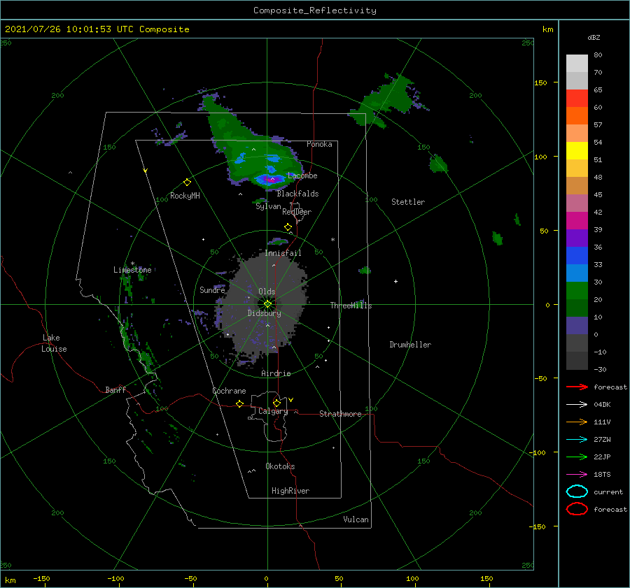Click the Olds label

tap(267, 292)
